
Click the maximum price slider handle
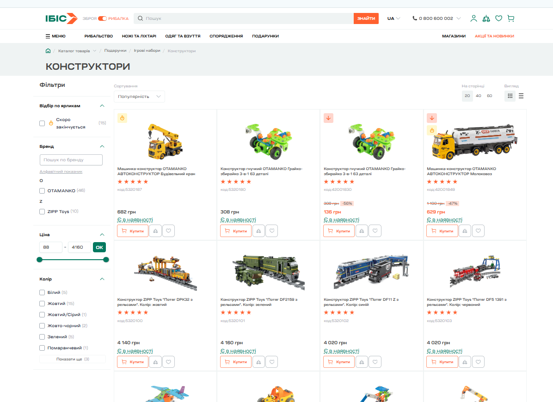click(x=106, y=260)
